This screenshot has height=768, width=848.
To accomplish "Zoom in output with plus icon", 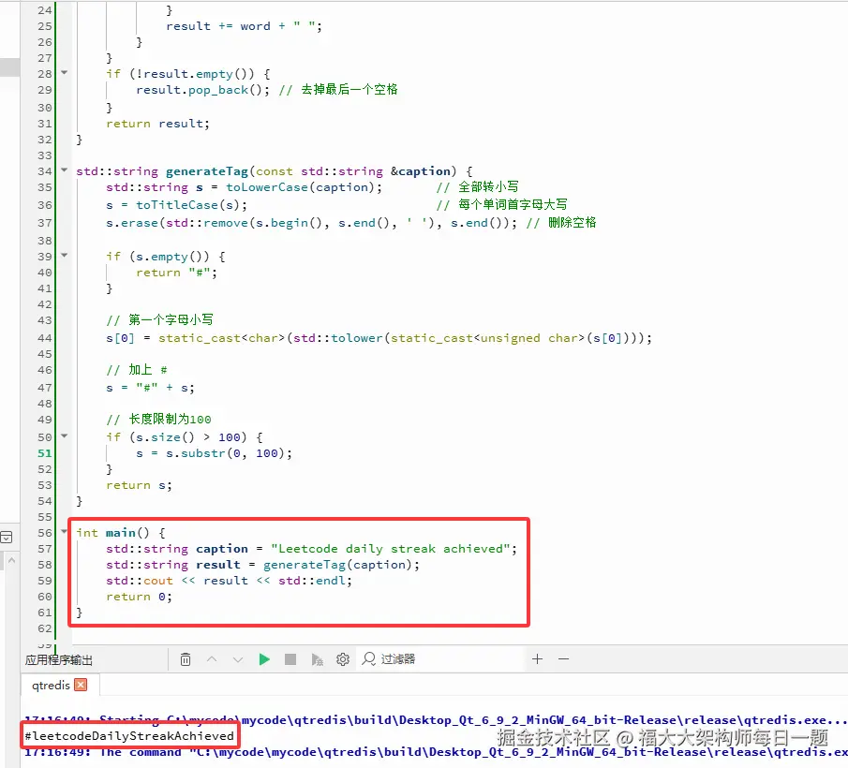I will pos(537,658).
